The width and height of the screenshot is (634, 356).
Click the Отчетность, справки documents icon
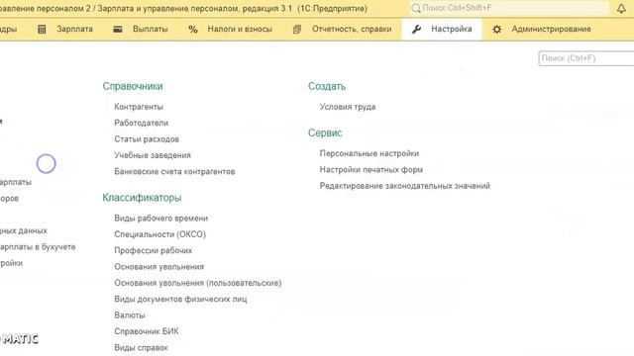297,29
